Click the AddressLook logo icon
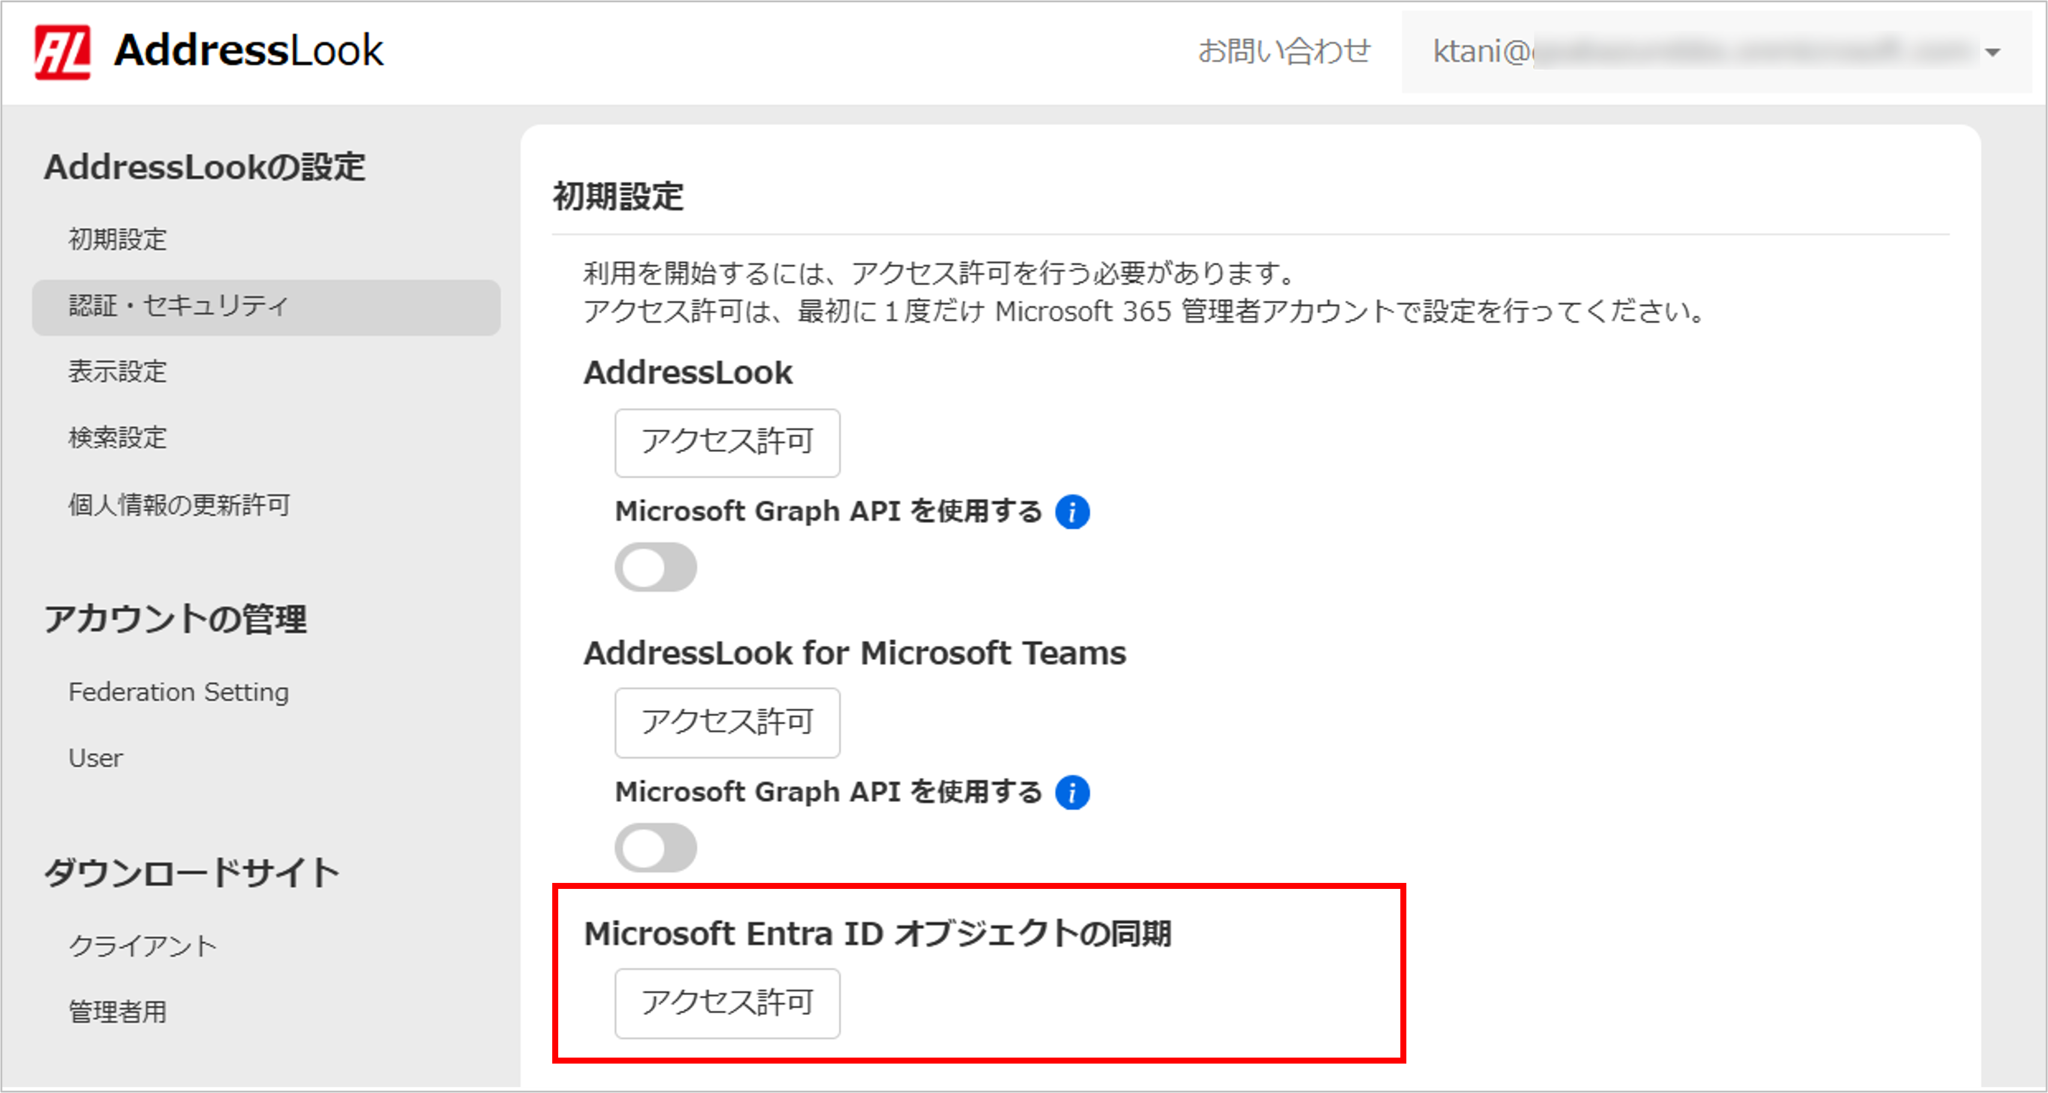The width and height of the screenshot is (2048, 1093). pyautogui.click(x=62, y=52)
